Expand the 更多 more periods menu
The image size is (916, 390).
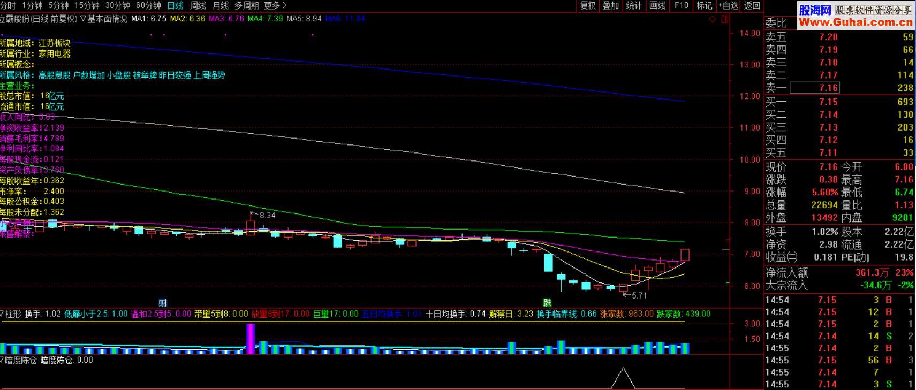coord(275,5)
